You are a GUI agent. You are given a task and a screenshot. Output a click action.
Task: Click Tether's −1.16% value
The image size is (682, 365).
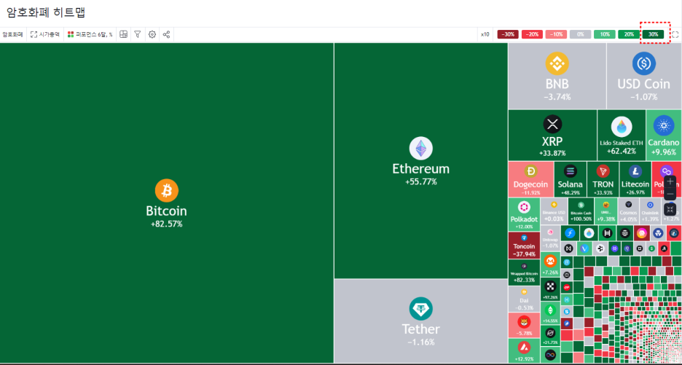click(420, 342)
